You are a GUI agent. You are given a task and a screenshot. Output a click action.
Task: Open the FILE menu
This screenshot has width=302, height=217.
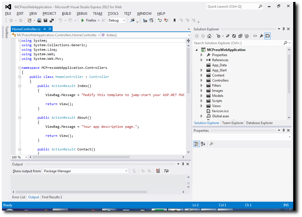pos(8,13)
